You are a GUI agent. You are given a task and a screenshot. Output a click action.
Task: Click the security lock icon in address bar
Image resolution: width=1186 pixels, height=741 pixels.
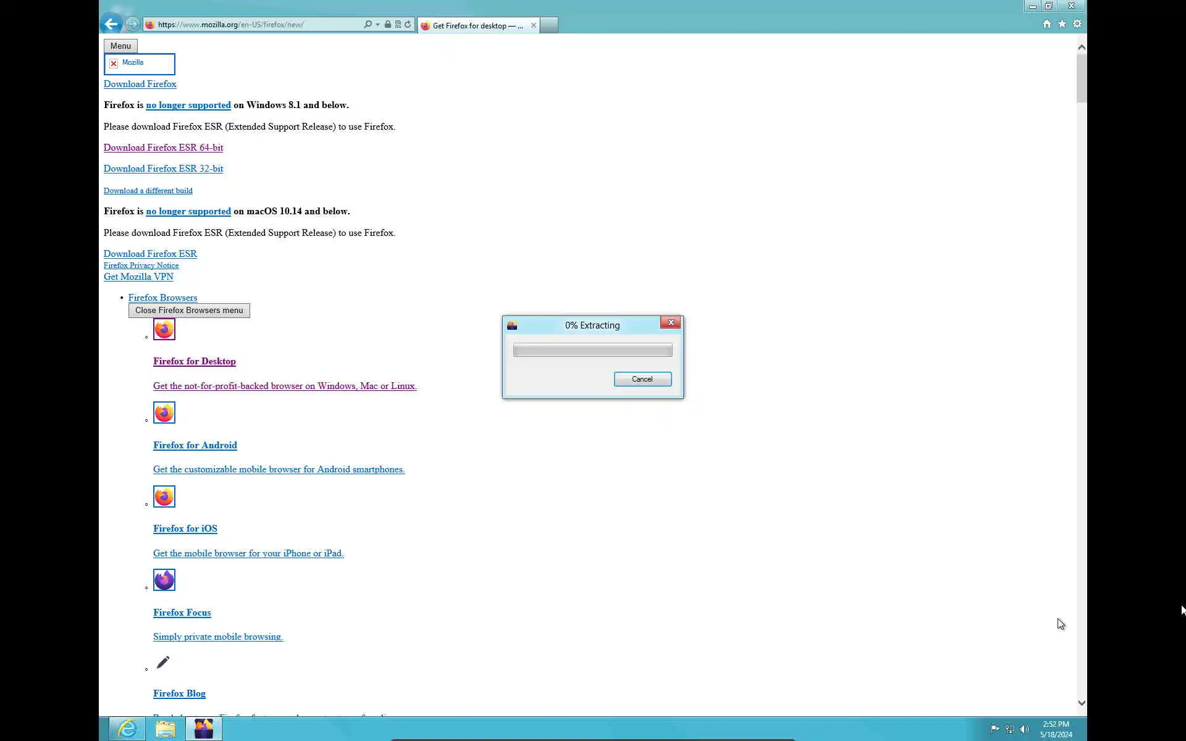[x=387, y=25]
